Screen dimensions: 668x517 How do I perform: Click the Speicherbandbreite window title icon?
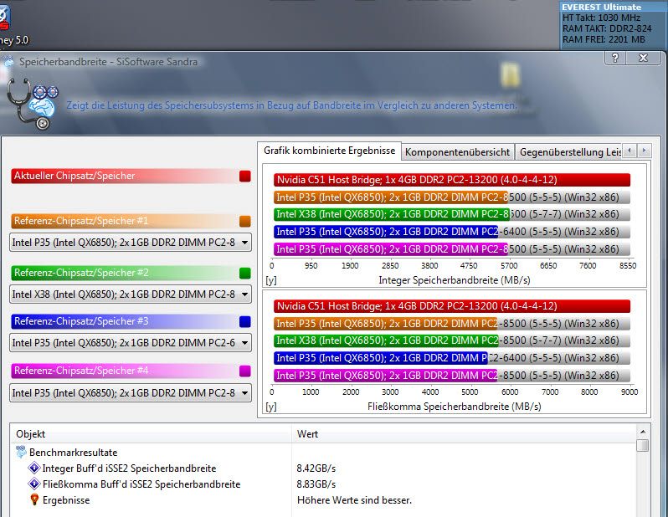[8, 62]
